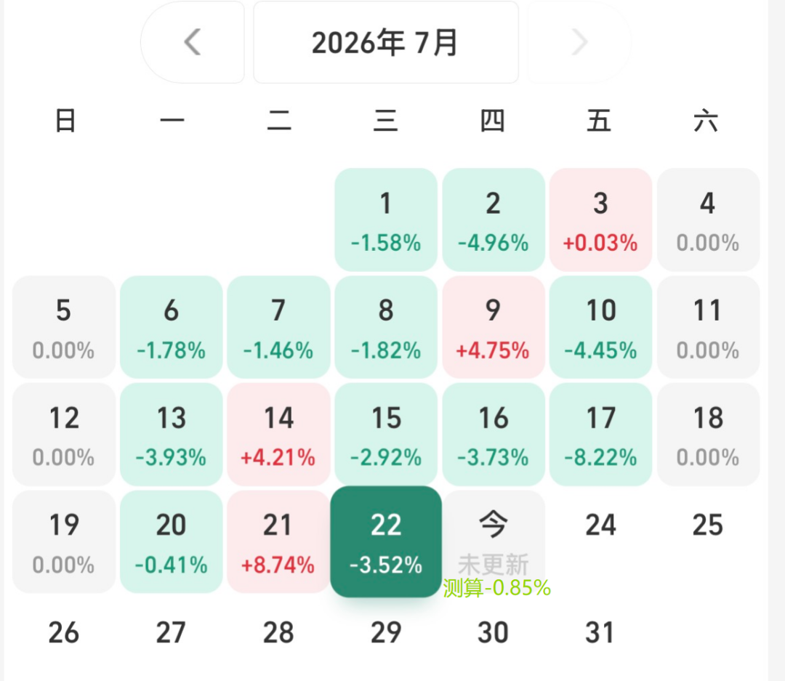
Task: Select highlighted July 22 with -3.52%
Action: (x=386, y=541)
